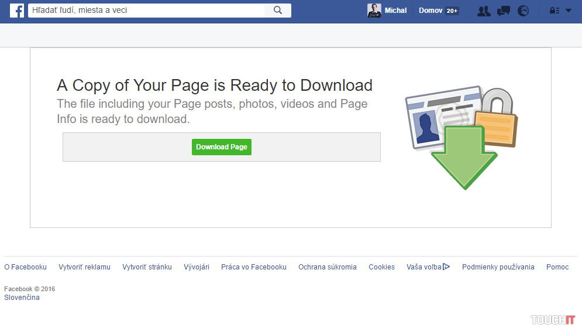Screen dimensions: 582x331
Task: Open 'Vytvoriť stránku' footer link
Action: tap(147, 267)
